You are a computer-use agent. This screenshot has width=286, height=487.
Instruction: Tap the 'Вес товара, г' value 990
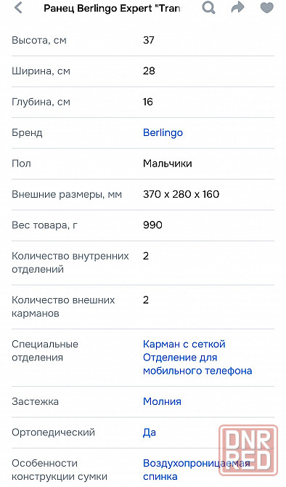tap(152, 225)
